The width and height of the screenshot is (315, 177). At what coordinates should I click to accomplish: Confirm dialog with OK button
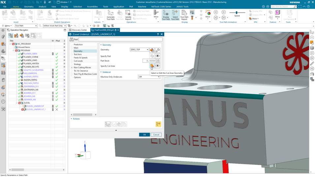click(144, 135)
